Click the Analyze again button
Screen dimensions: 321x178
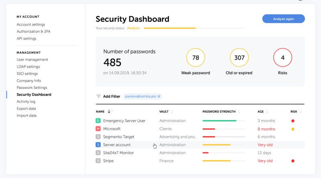(284, 19)
